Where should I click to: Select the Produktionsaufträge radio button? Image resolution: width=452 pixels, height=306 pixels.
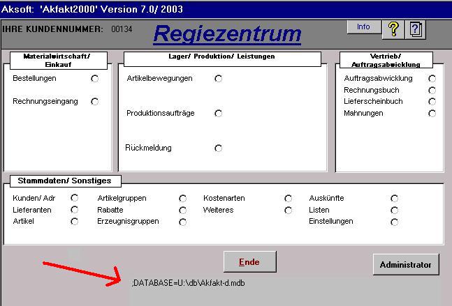tap(219, 113)
